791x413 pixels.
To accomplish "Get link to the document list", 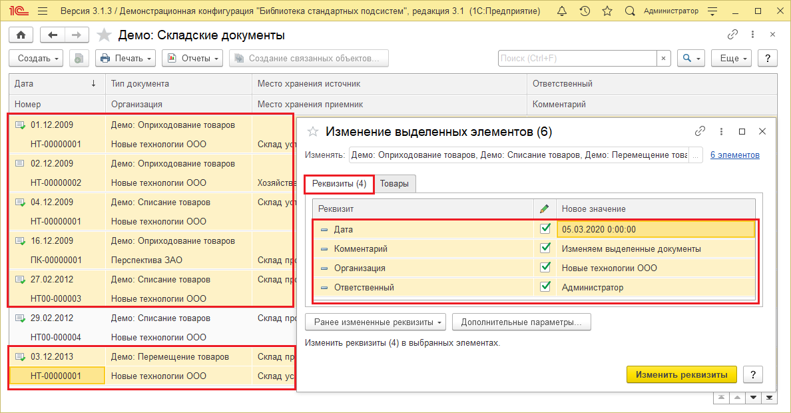I will [x=732, y=35].
